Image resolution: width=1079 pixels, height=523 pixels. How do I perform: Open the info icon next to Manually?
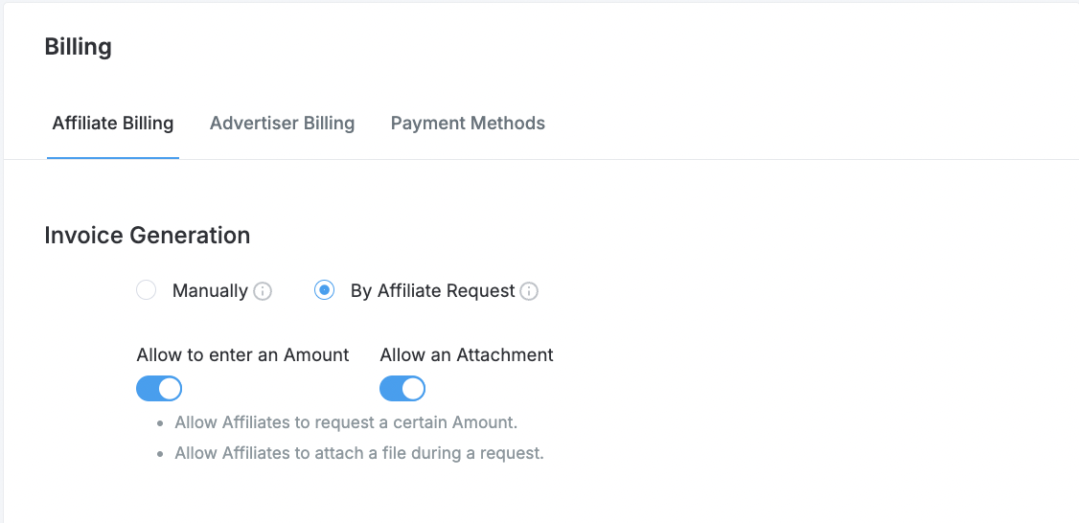point(263,292)
